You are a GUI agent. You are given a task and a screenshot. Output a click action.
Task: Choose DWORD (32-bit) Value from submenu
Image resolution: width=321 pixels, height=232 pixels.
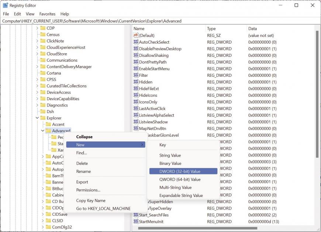[x=183, y=171]
